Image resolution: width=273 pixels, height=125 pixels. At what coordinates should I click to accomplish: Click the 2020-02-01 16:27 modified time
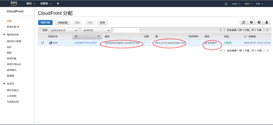[x=257, y=43]
